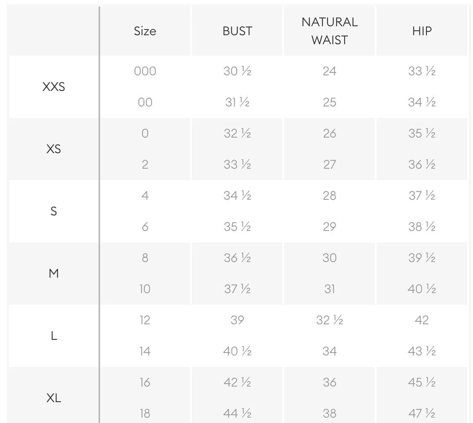Select the M row label
The image size is (473, 423).
(54, 274)
